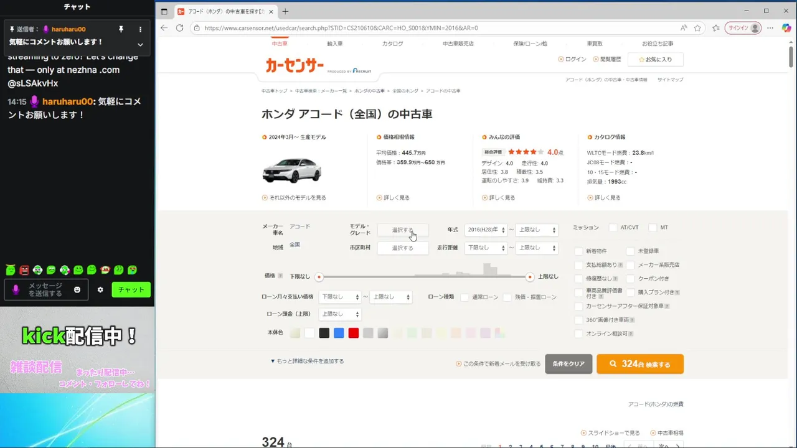Select the first green emote in chat
797x448 pixels.
pyautogui.click(x=11, y=270)
